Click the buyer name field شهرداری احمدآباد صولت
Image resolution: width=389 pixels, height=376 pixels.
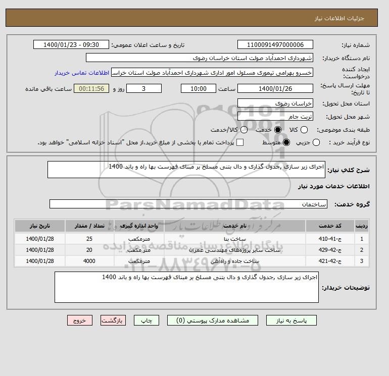[200, 58]
